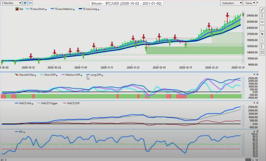Click the TCross.Medium legend label

coord(63,9)
